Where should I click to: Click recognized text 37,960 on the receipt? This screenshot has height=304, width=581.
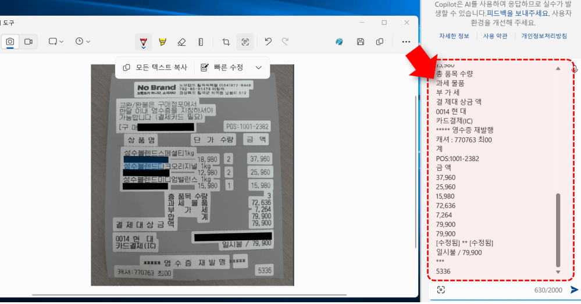260,159
